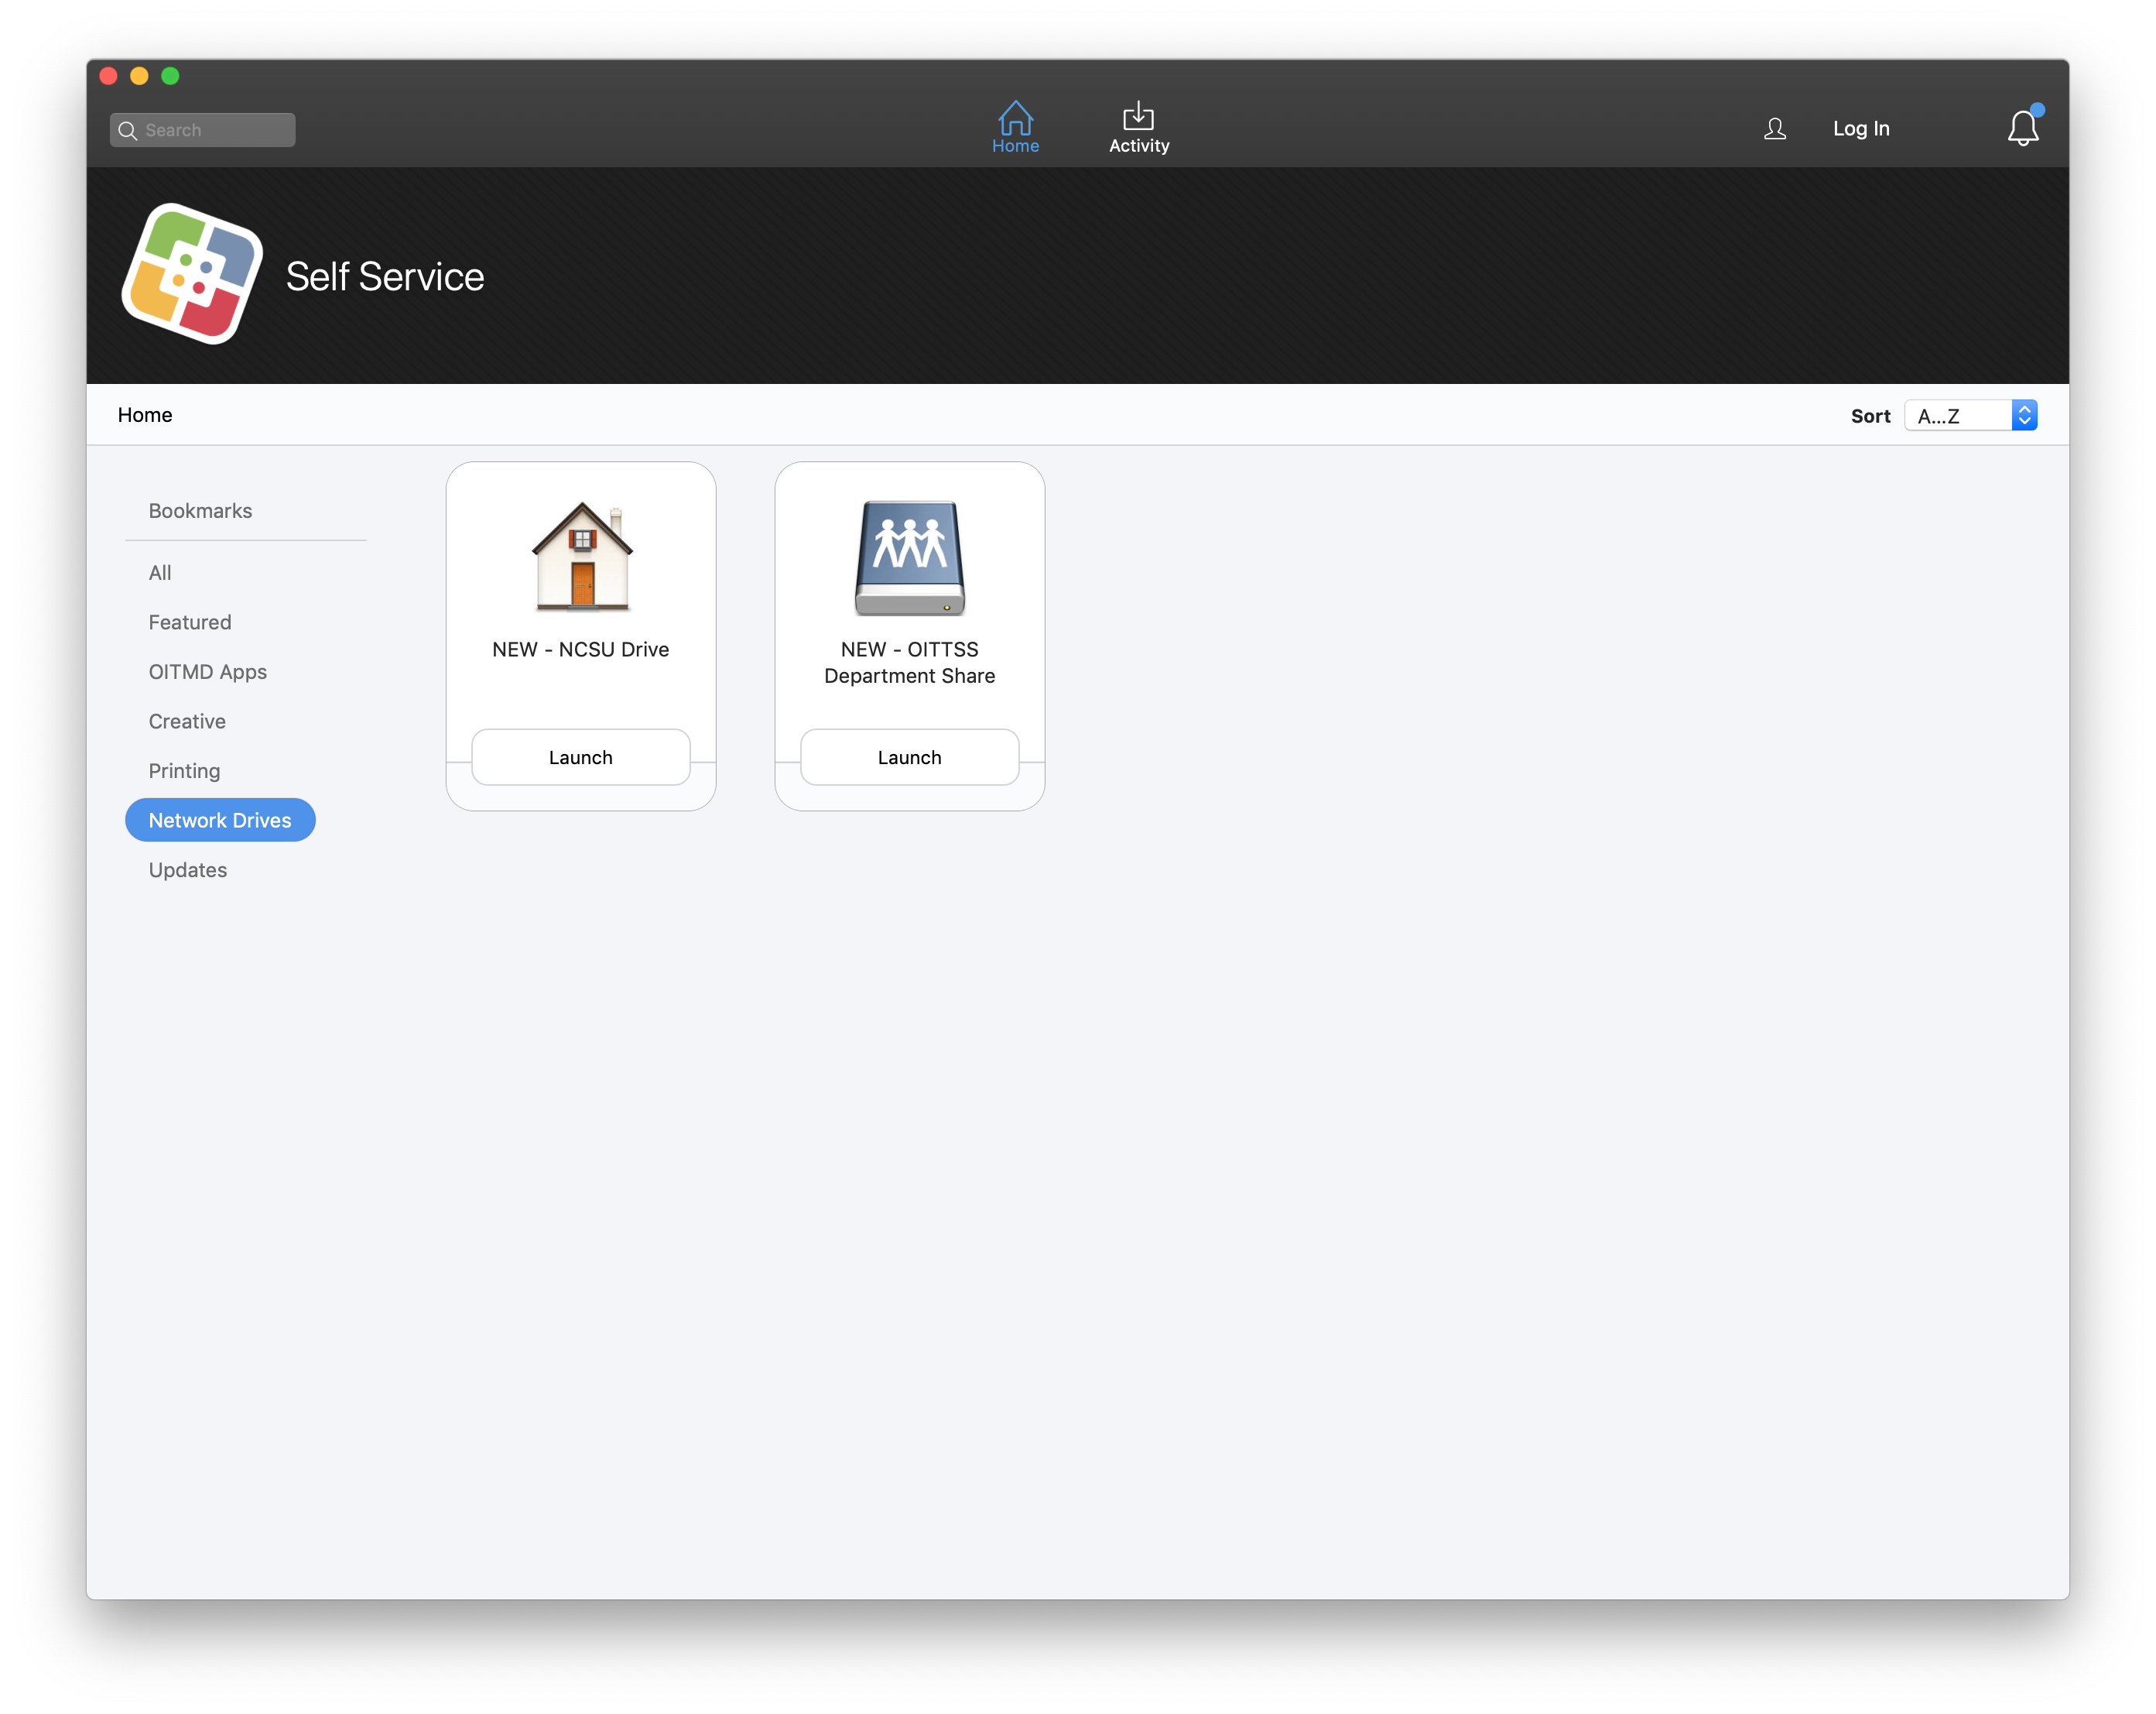Open the Activity download icon
This screenshot has height=1714, width=2156.
tap(1138, 116)
